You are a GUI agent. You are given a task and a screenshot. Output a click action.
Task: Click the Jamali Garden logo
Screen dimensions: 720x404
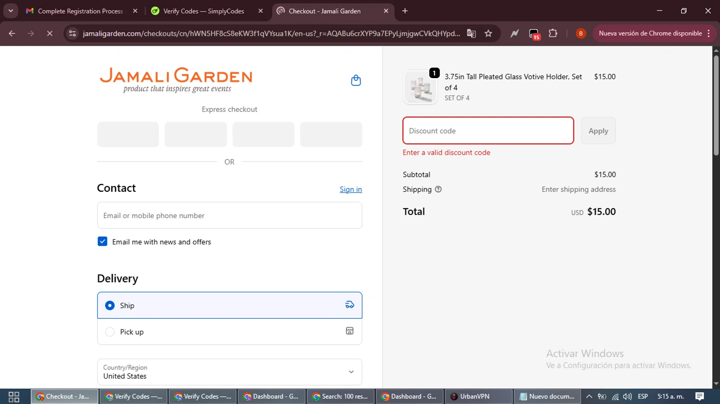(176, 80)
